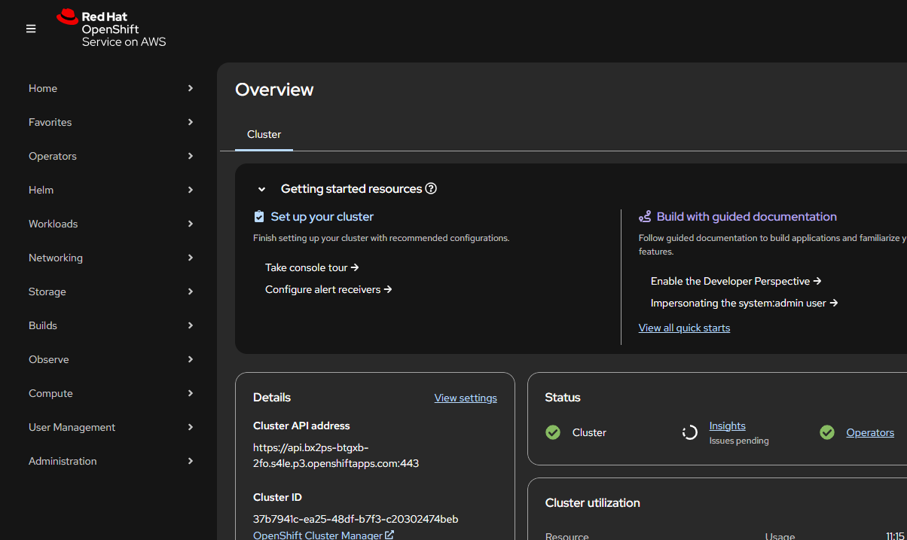The image size is (907, 540).
Task: Open the Insights status link
Action: (727, 426)
